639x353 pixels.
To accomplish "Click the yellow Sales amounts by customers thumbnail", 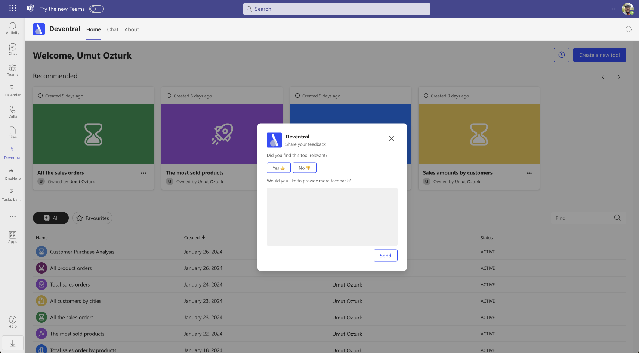I will point(479,134).
